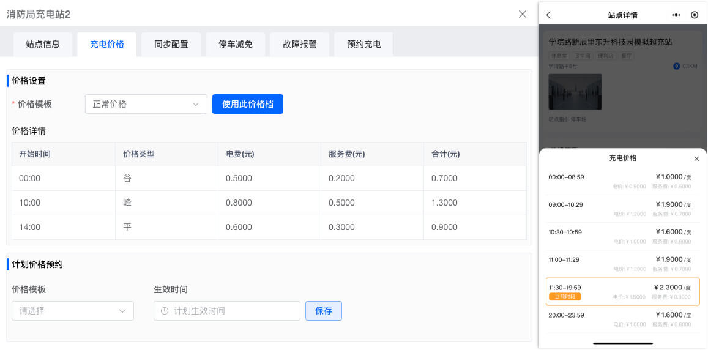708x350 pixels.
Task: Select the 充电价格 tab
Action: coord(107,44)
